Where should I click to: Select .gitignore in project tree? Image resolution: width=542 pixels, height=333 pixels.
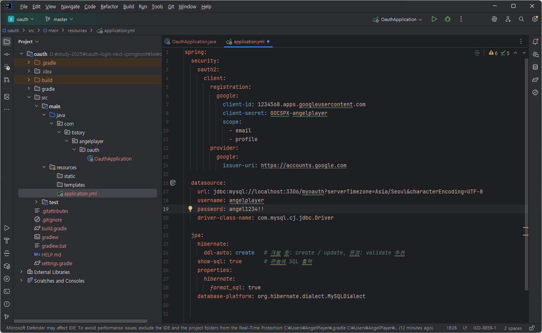pos(48,220)
